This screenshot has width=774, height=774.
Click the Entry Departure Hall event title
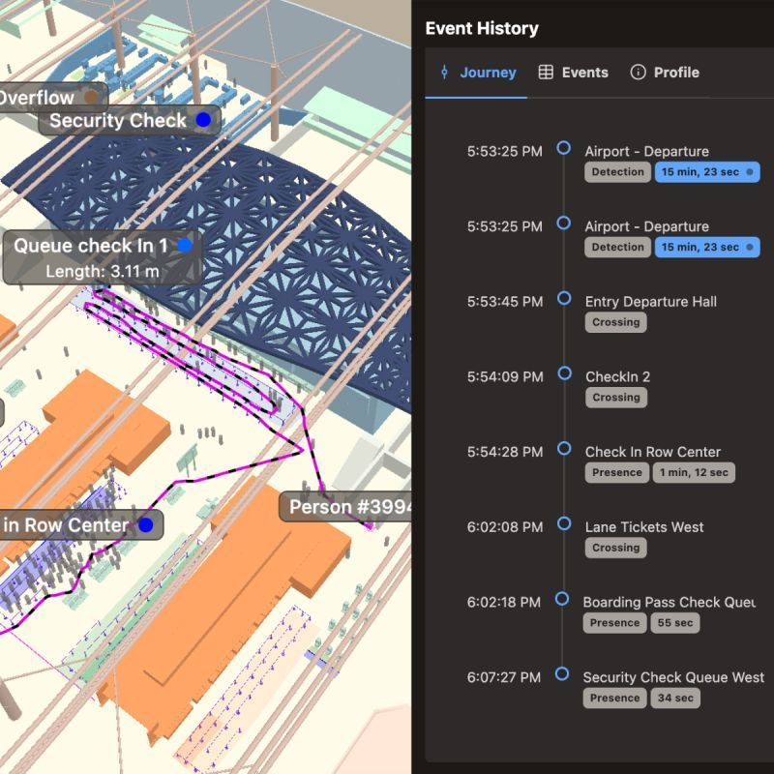650,302
